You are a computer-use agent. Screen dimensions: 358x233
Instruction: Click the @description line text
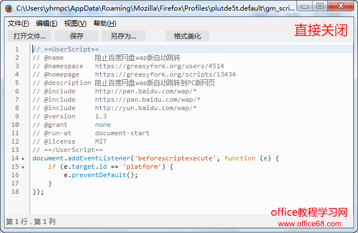[x=124, y=83]
